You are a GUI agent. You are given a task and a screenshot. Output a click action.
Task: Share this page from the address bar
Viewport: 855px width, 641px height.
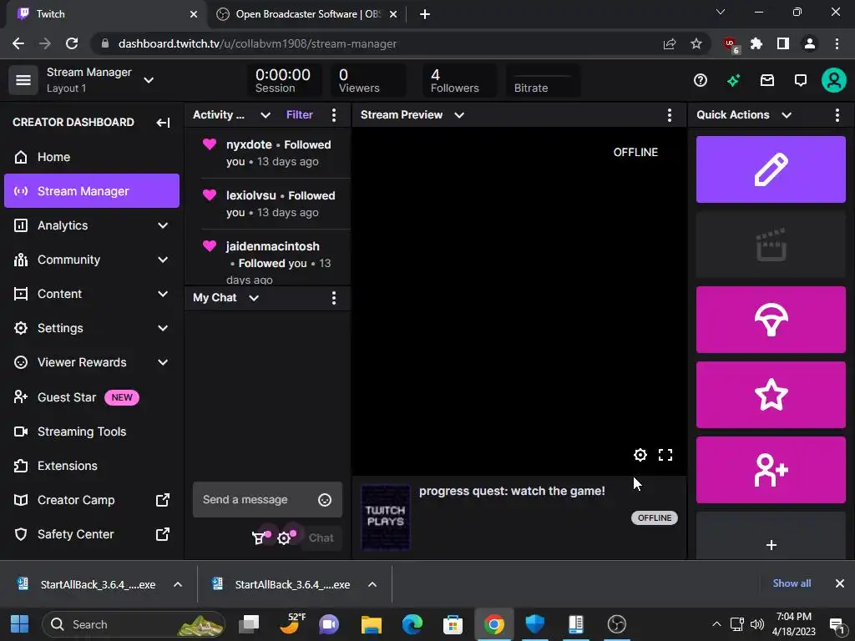[670, 43]
